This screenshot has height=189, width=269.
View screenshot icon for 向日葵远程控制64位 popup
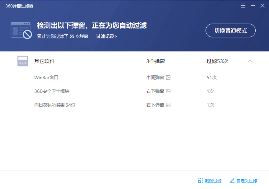[x=168, y=105]
